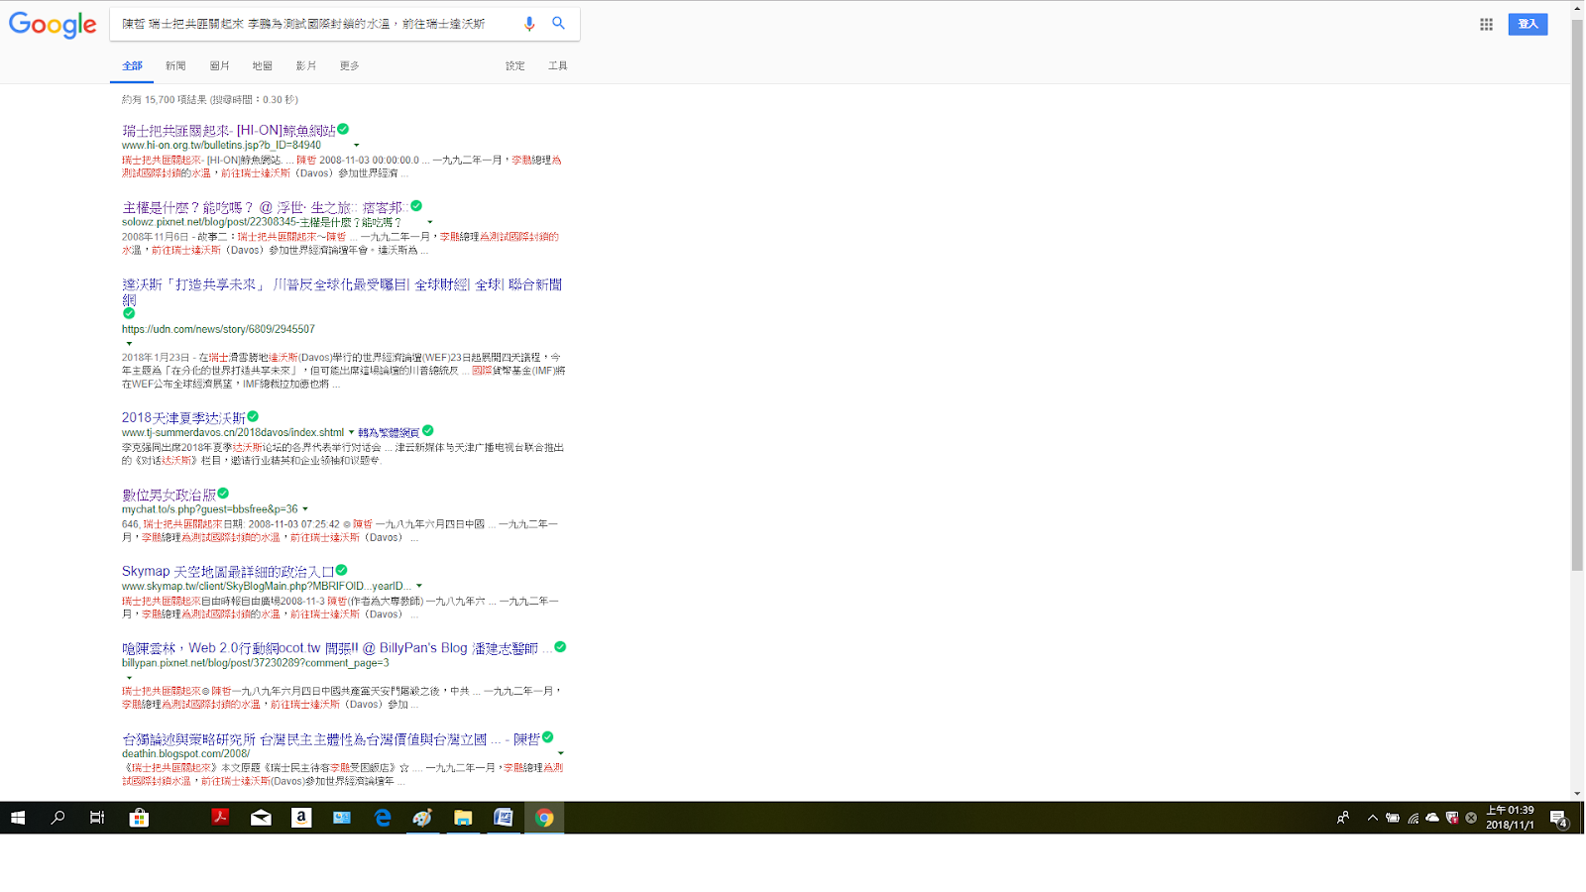Expand options arrow under billypan.pixnet.net URL
1586x892 pixels.
129,678
